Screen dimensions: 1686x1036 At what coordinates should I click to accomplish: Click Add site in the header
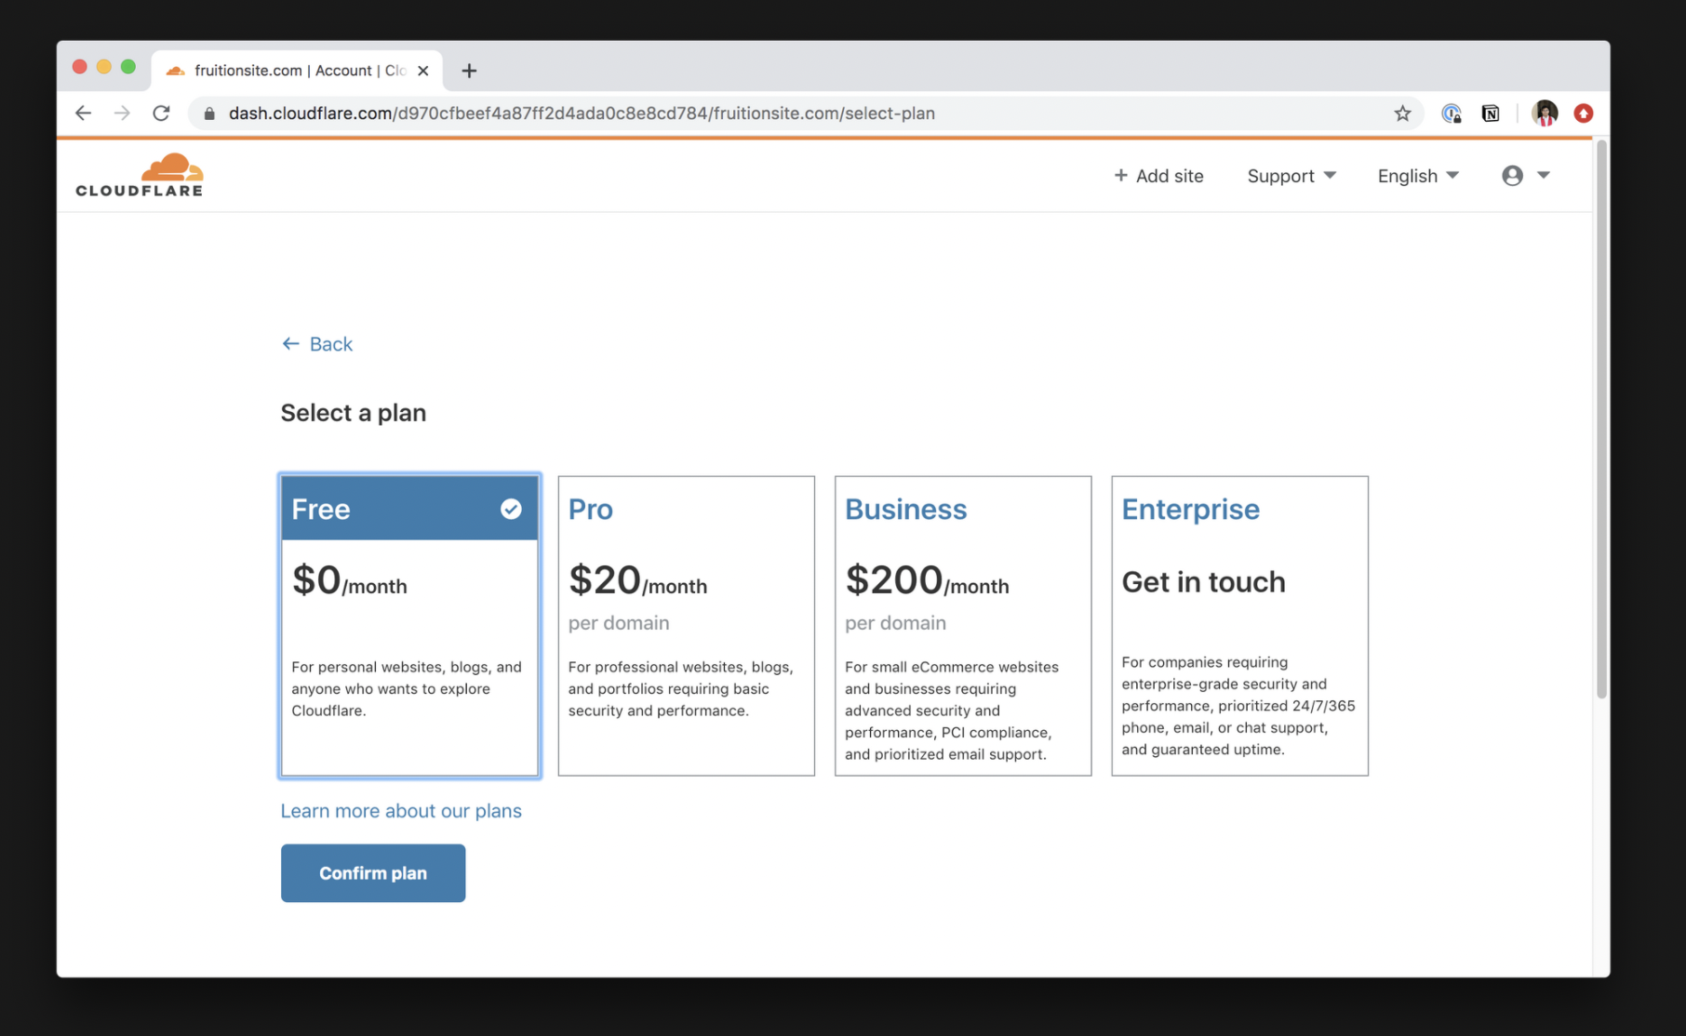1158,176
